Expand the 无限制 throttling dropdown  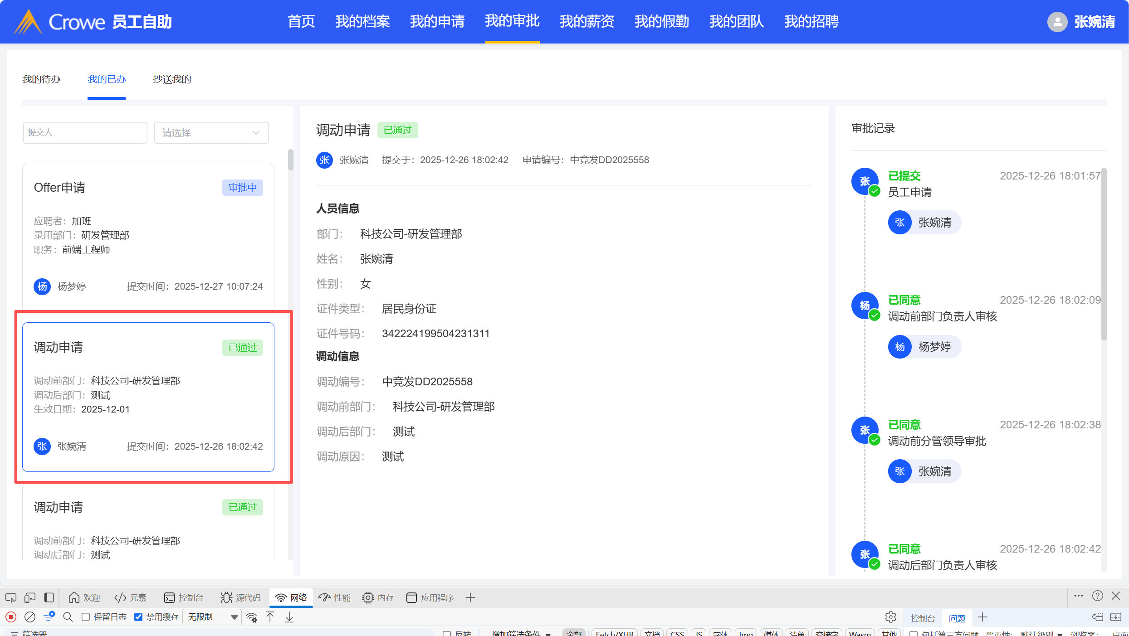tap(212, 617)
